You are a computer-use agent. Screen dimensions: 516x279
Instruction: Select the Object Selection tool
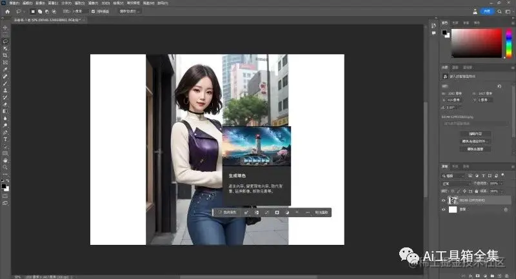click(5, 48)
